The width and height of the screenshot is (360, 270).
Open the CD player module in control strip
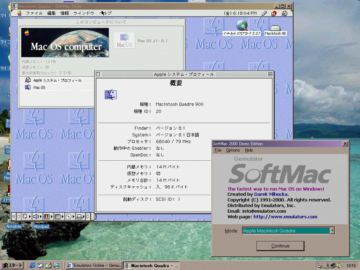click(70, 217)
